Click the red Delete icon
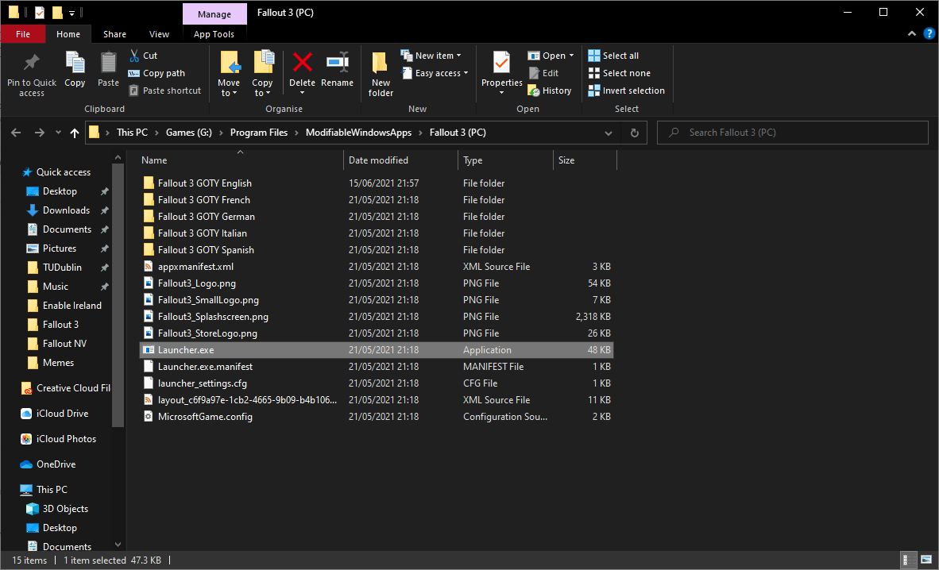The width and height of the screenshot is (939, 570). point(303,62)
